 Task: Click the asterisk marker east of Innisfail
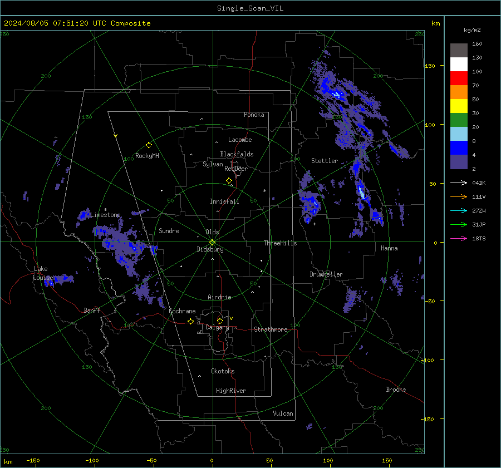[264, 191]
